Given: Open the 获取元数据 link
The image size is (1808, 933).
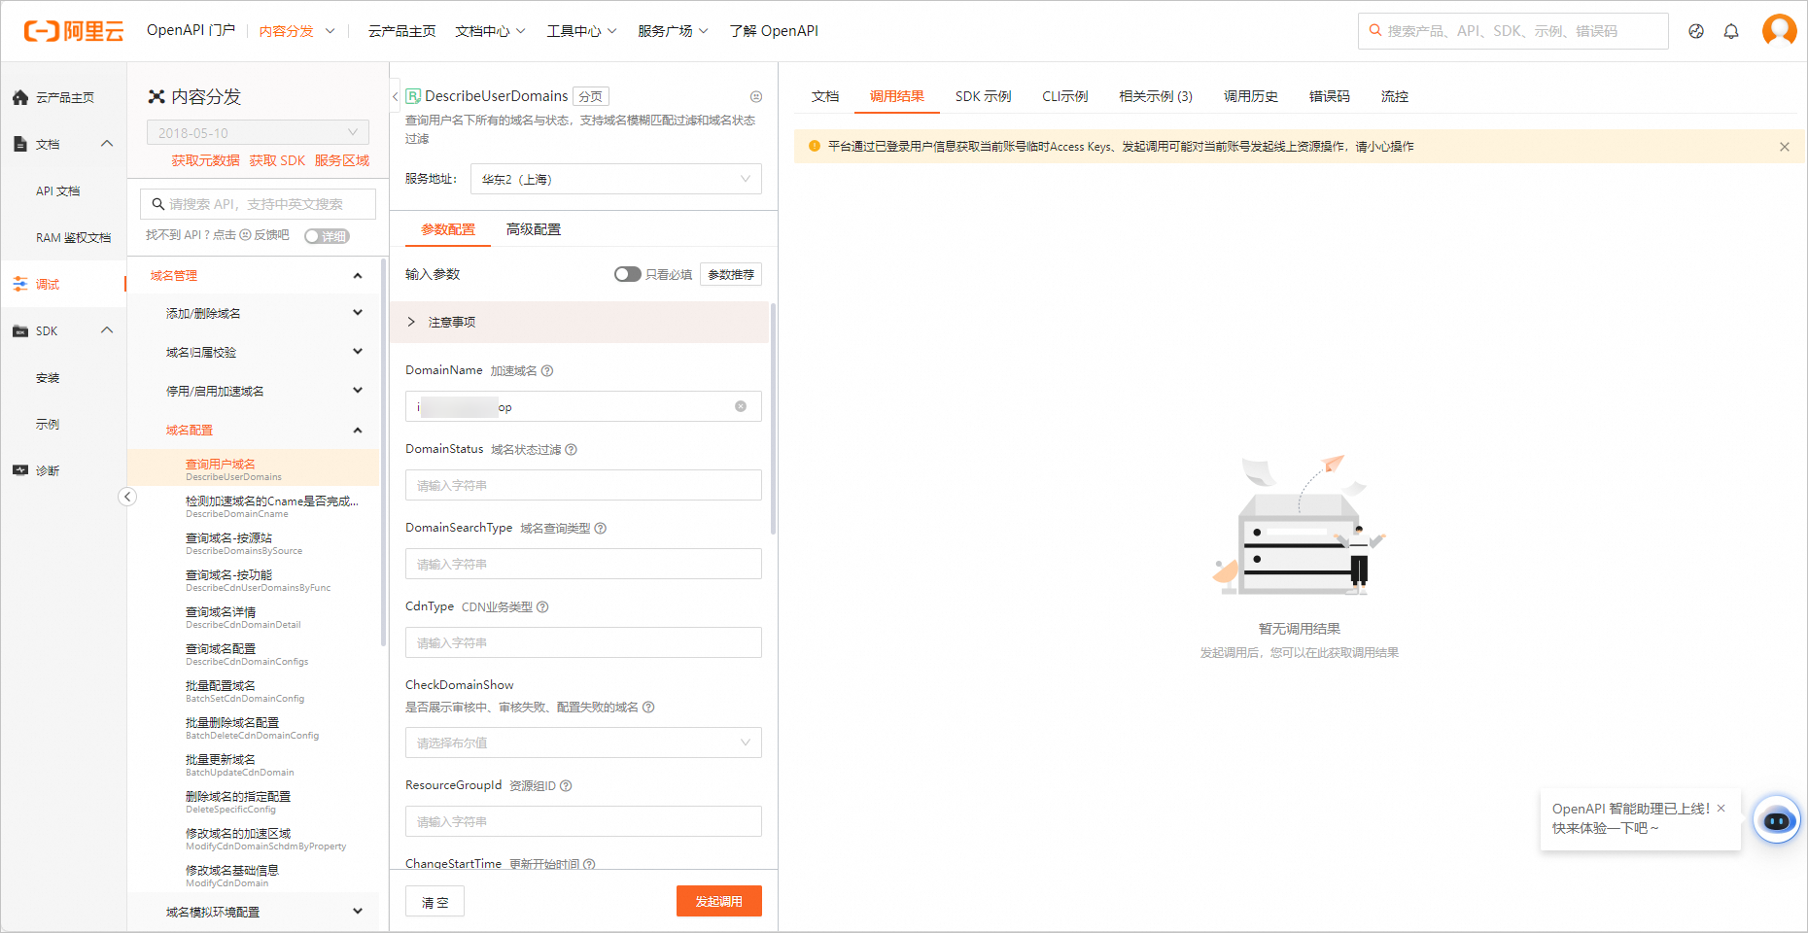Looking at the screenshot, I should click(206, 160).
